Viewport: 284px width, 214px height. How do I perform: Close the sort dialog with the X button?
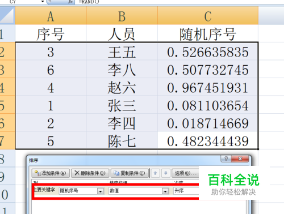pyautogui.click(x=240, y=159)
